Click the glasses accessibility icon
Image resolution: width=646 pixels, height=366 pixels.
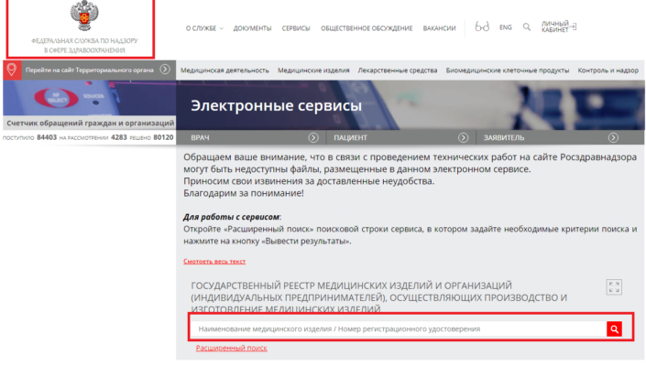click(483, 27)
